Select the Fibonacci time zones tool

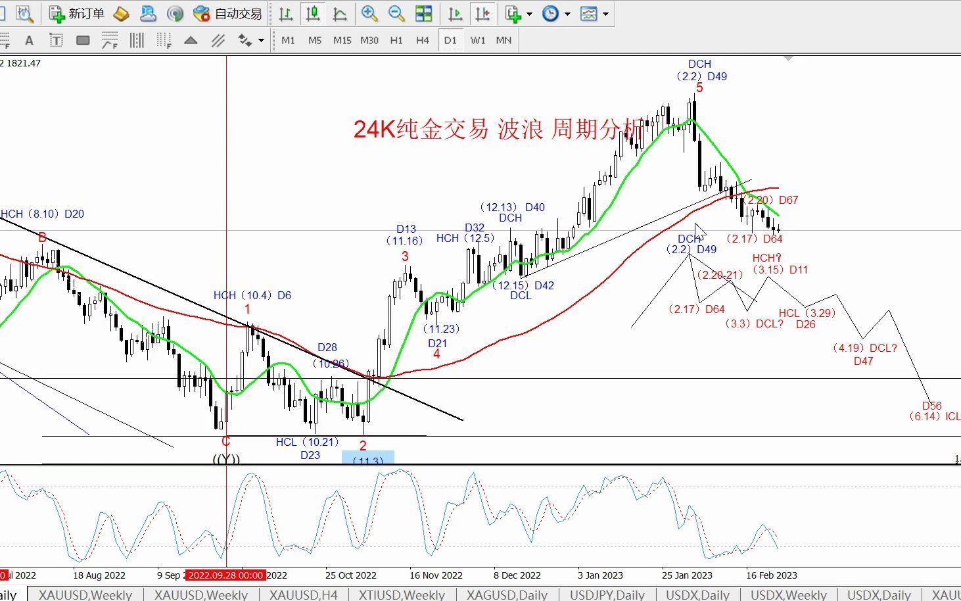coord(164,40)
